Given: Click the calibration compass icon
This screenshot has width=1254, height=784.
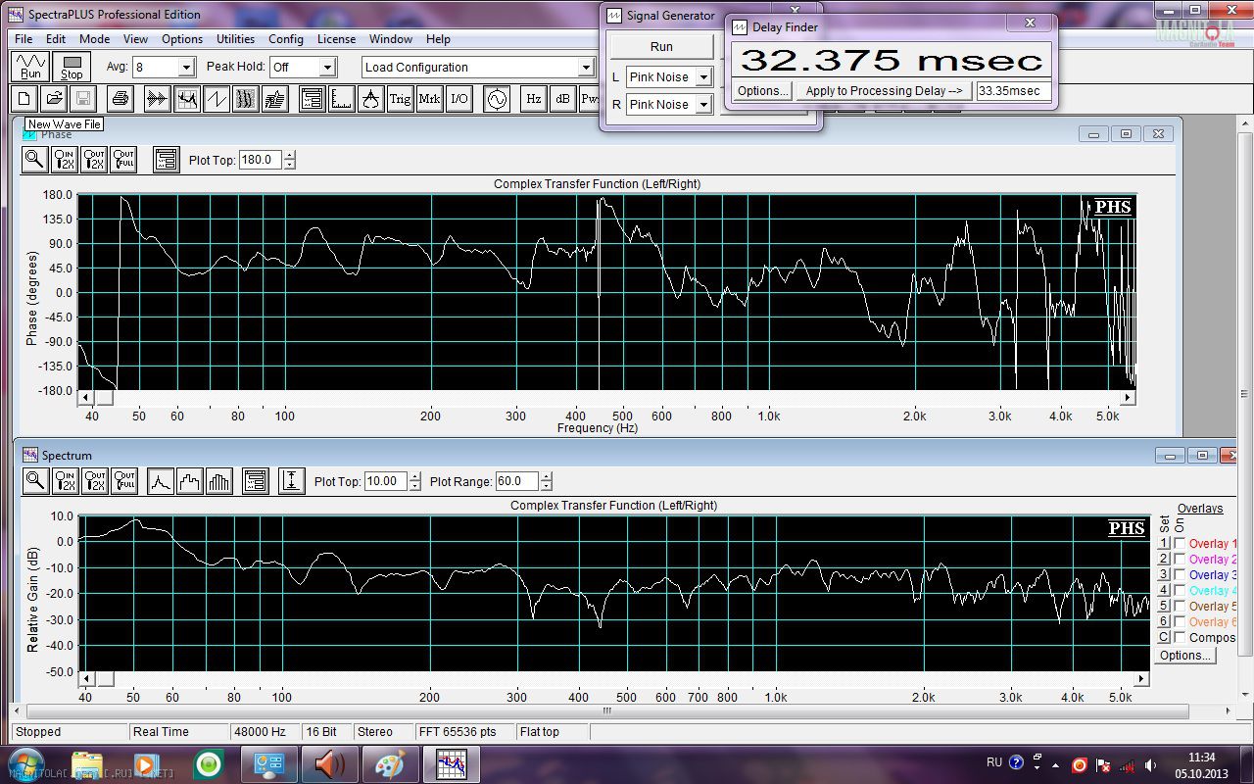Looking at the screenshot, I should (x=371, y=99).
